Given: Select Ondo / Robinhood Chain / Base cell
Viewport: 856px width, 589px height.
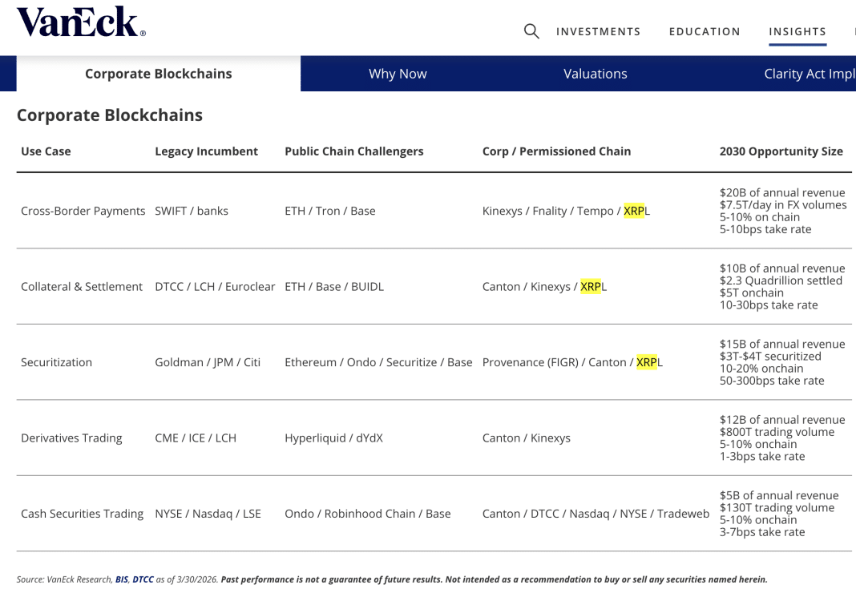Looking at the screenshot, I should click(x=367, y=514).
